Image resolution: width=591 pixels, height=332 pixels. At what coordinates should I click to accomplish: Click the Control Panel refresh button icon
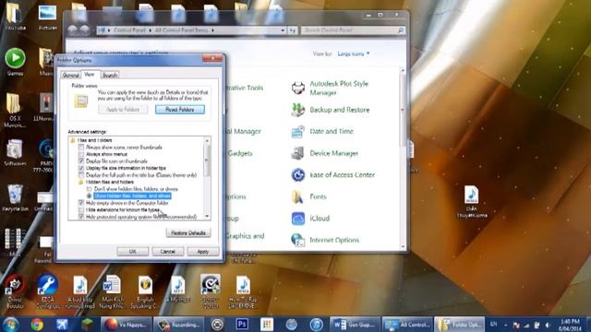click(293, 30)
